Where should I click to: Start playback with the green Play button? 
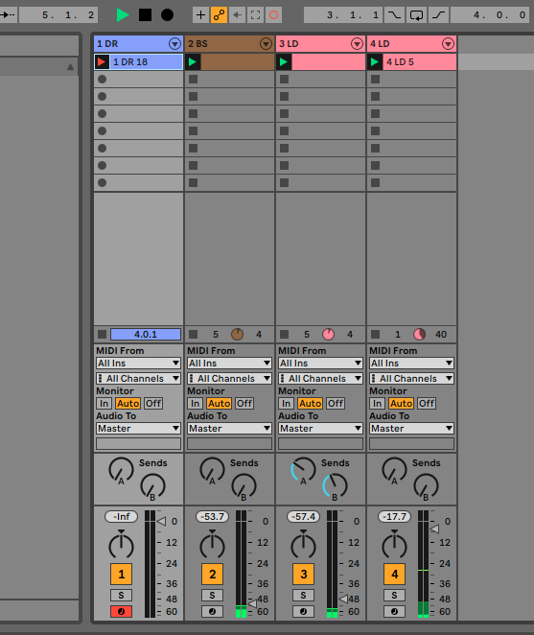[123, 15]
